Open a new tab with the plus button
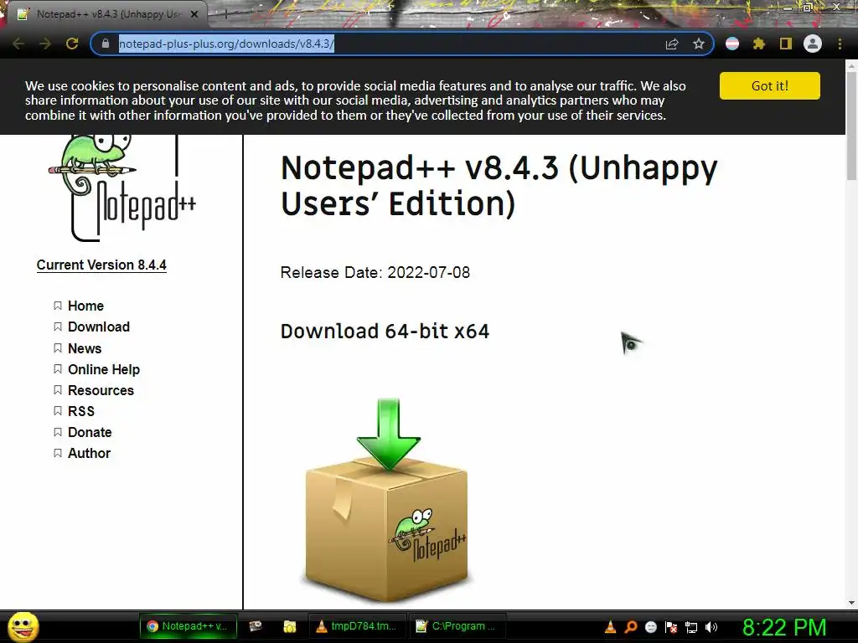The width and height of the screenshot is (858, 643). [x=225, y=15]
